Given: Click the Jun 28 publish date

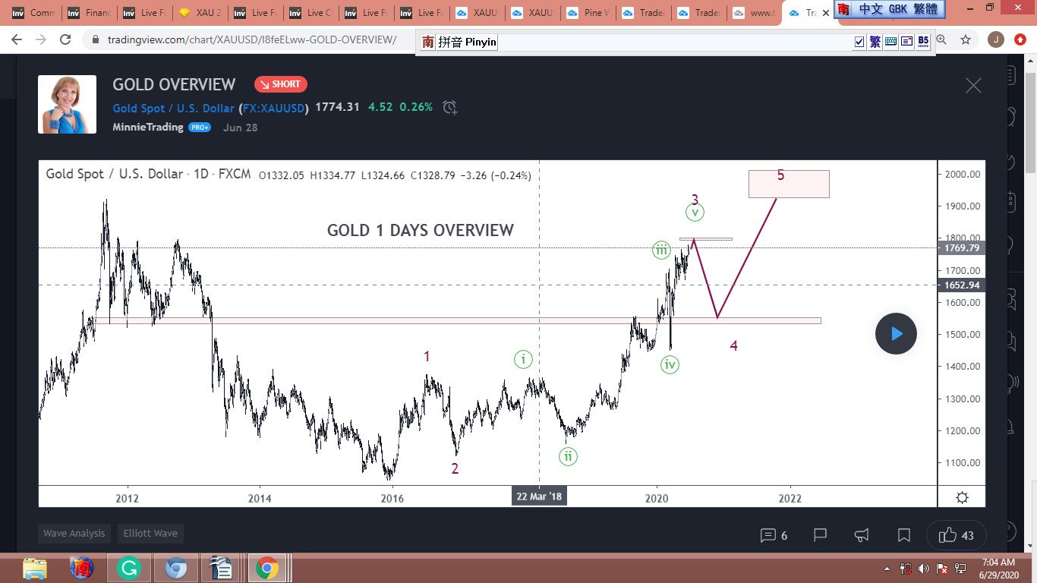Looking at the screenshot, I should (x=240, y=128).
